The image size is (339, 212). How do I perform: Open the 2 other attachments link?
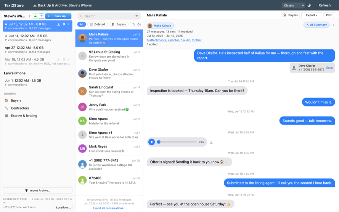click(x=197, y=40)
